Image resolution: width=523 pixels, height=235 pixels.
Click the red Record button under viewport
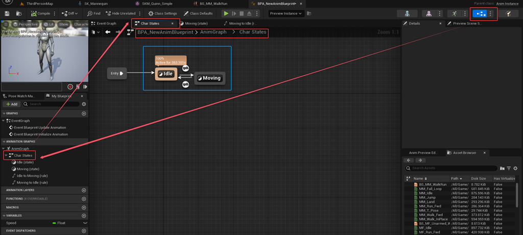tap(70, 87)
